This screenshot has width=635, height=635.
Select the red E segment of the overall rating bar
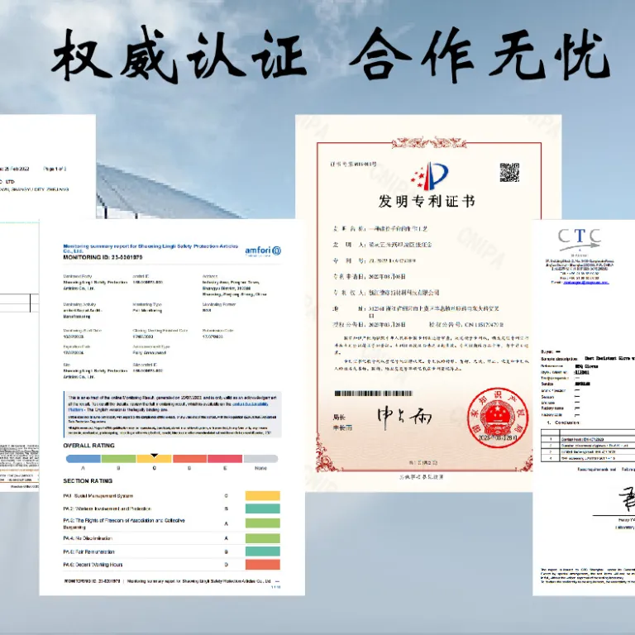point(225,458)
